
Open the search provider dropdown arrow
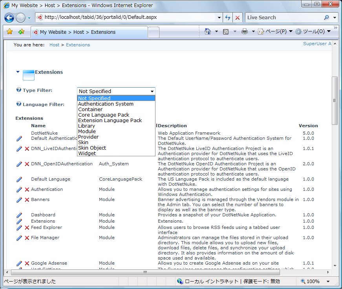coord(335,17)
